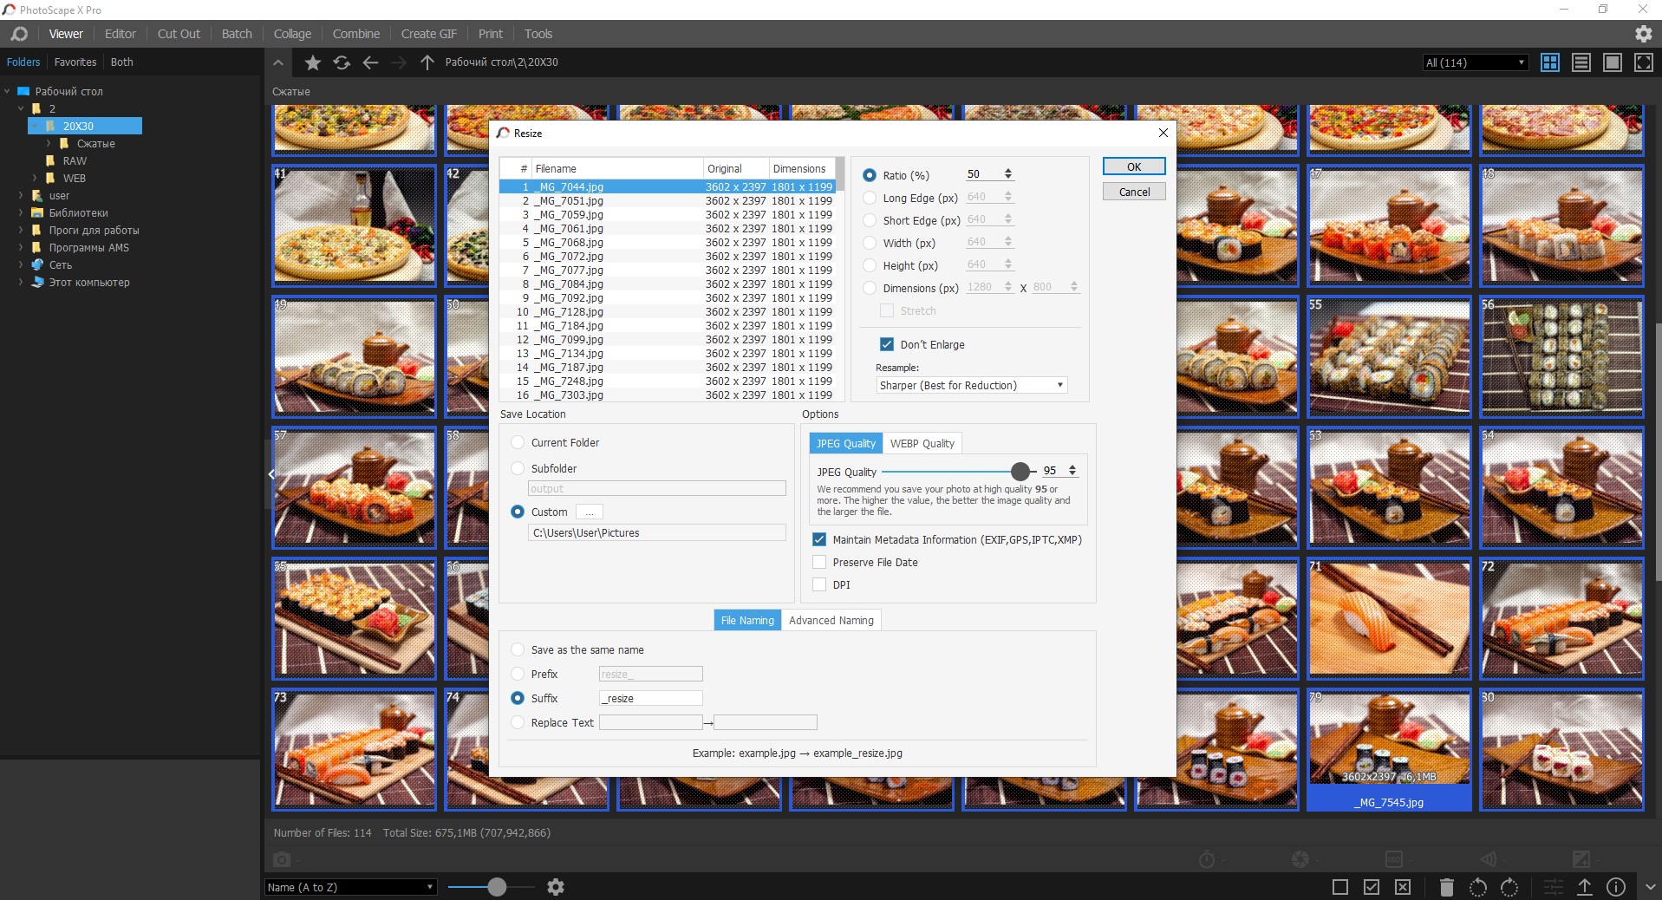Click the favorites star icon in toolbar
1662x900 pixels.
(313, 62)
